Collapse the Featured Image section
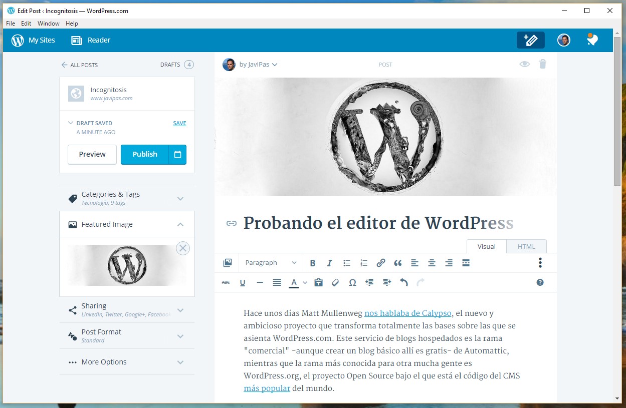Image resolution: width=626 pixels, height=408 pixels. (x=127, y=224)
